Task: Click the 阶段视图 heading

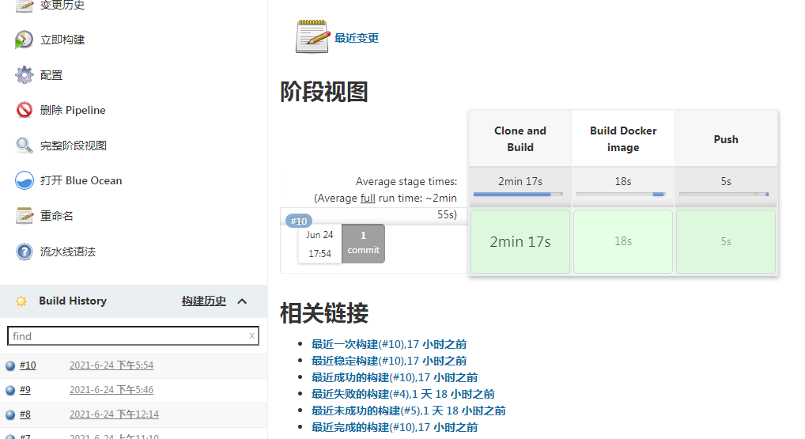Action: click(324, 93)
